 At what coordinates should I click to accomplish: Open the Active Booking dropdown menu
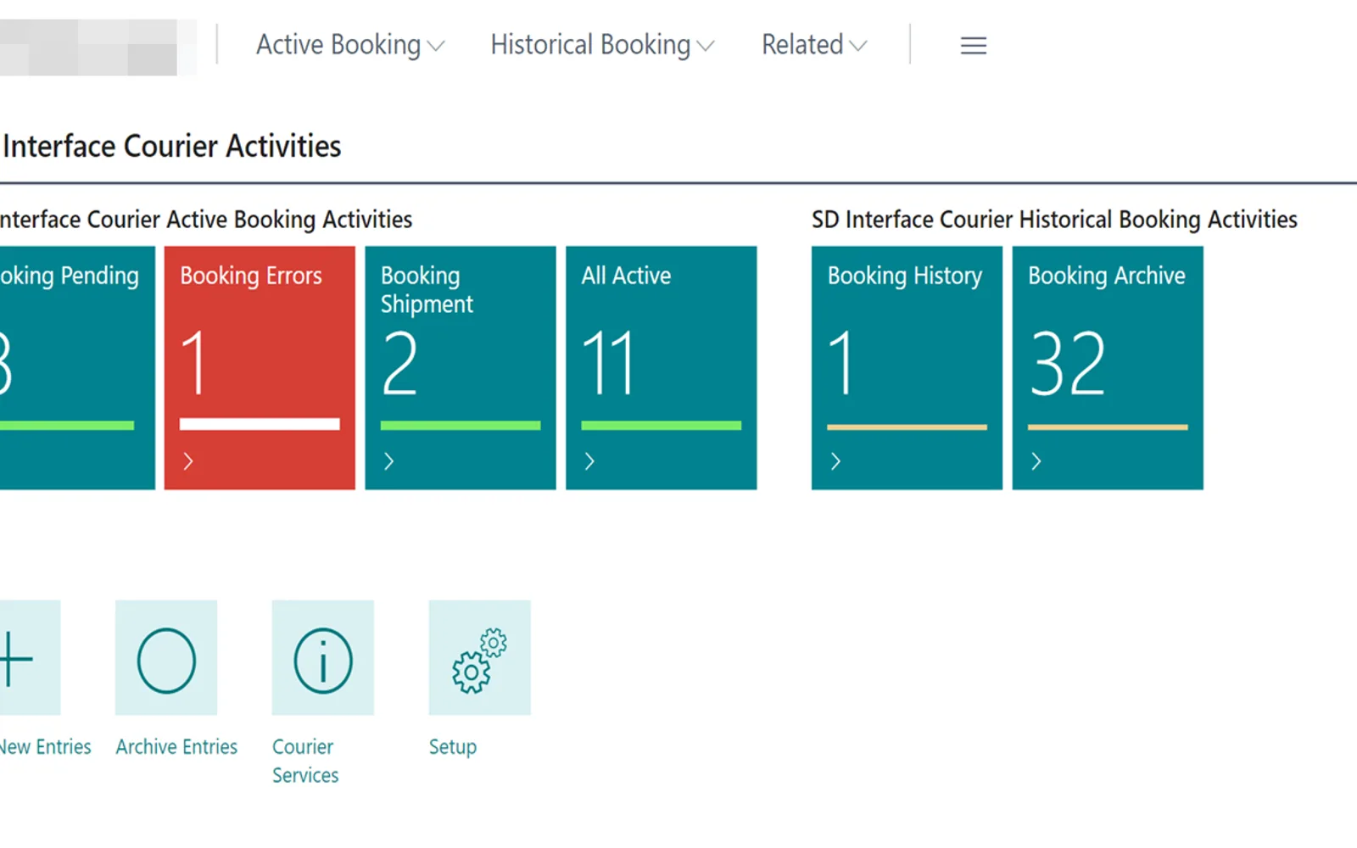(x=350, y=45)
